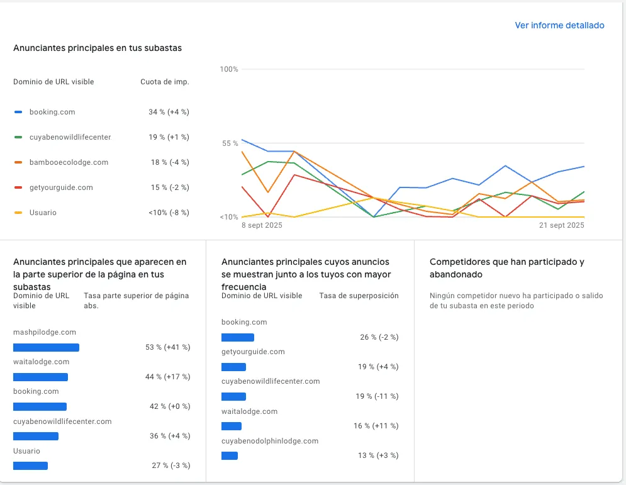The image size is (626, 485).
Task: Click the "55 %" chart axis label
Action: pyautogui.click(x=230, y=143)
